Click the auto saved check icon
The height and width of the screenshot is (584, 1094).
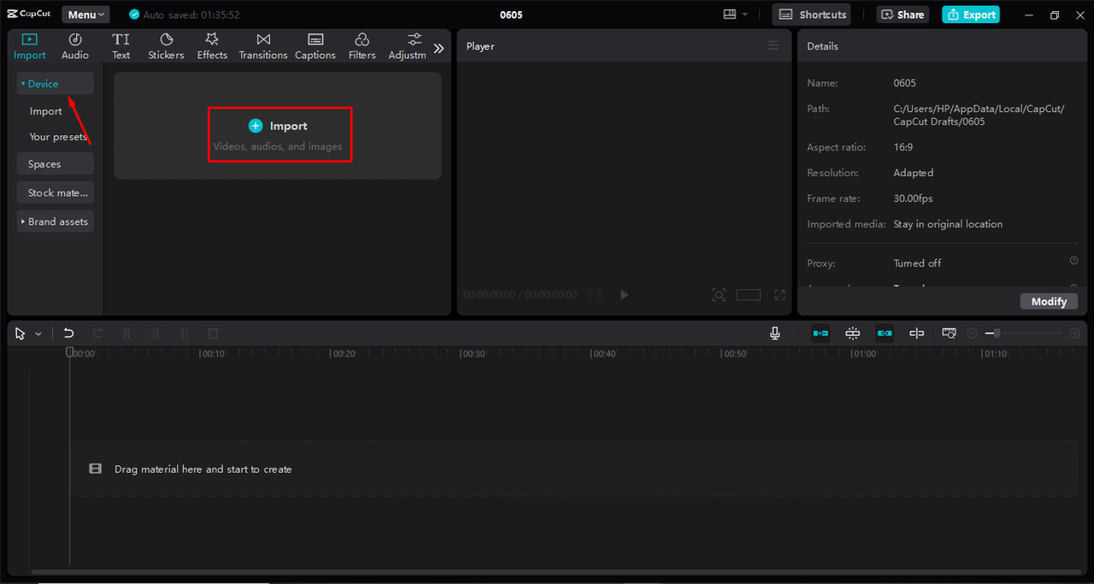point(134,15)
